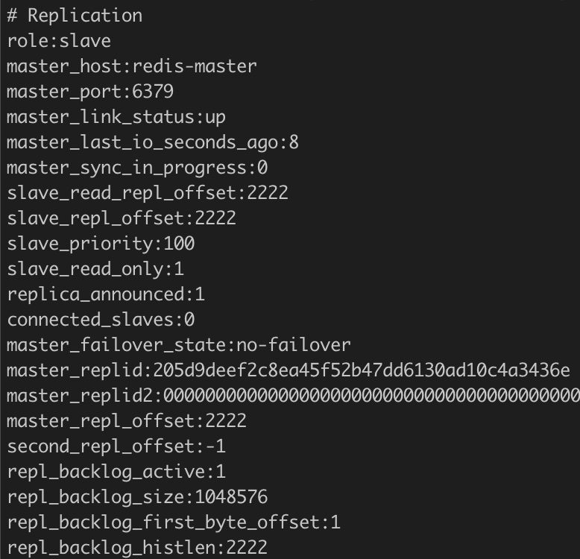Click the 'second_repl_offset:-1' line
This screenshot has width=580, height=559.
tap(116, 446)
